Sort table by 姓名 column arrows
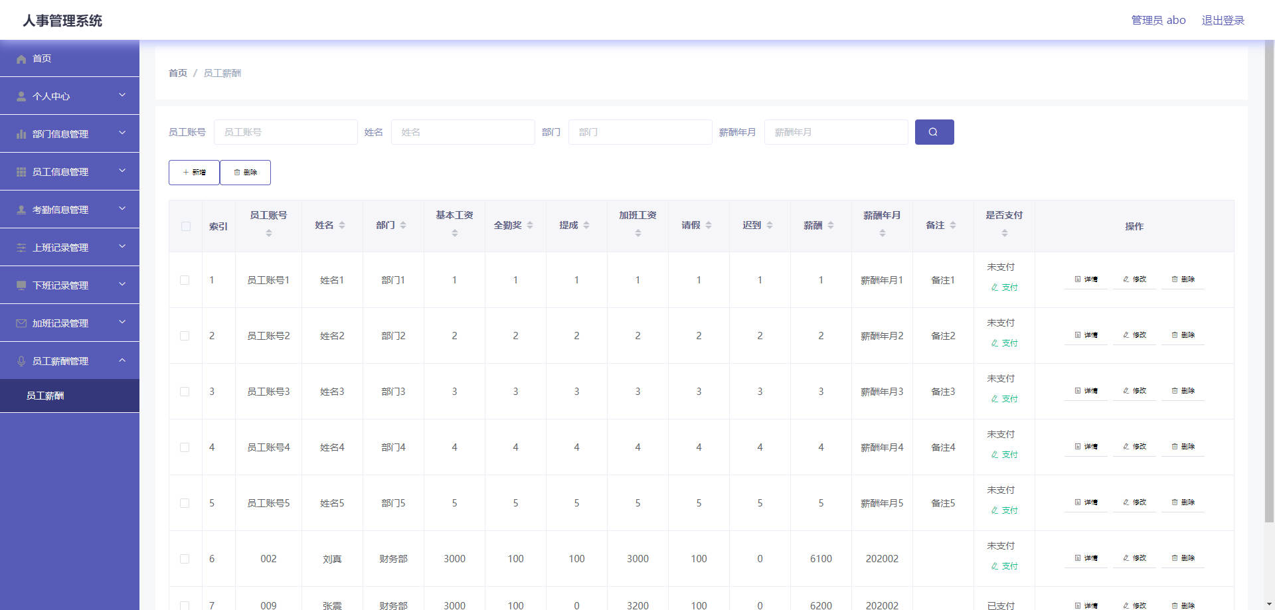 pos(342,225)
